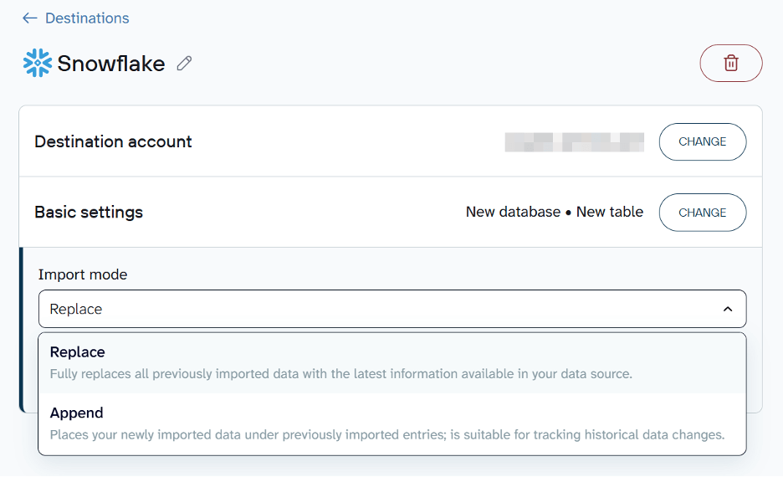
Task: Click the Basic settings section heading
Action: click(89, 212)
